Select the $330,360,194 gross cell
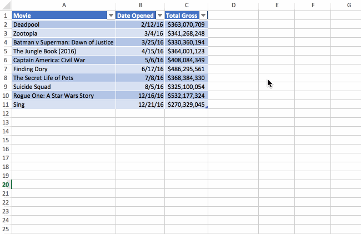 (x=187, y=42)
